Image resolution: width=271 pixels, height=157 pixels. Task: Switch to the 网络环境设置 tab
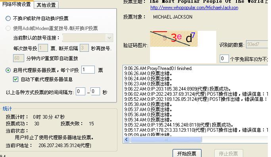[17, 4]
